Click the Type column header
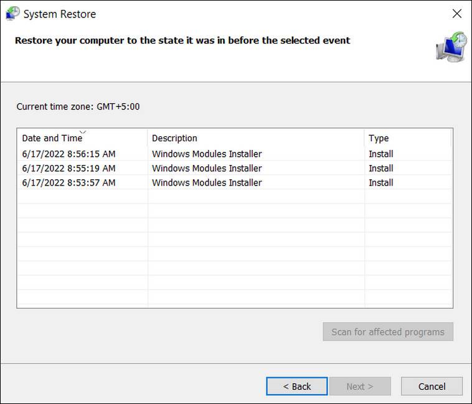This screenshot has height=404, width=472. [408, 138]
